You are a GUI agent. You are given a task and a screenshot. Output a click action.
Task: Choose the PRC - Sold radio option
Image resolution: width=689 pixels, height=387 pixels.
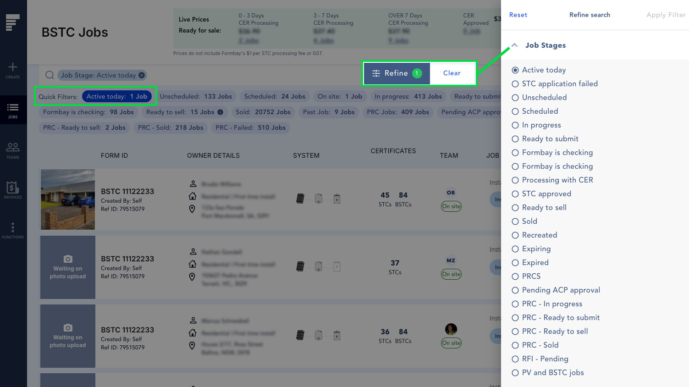tap(515, 345)
